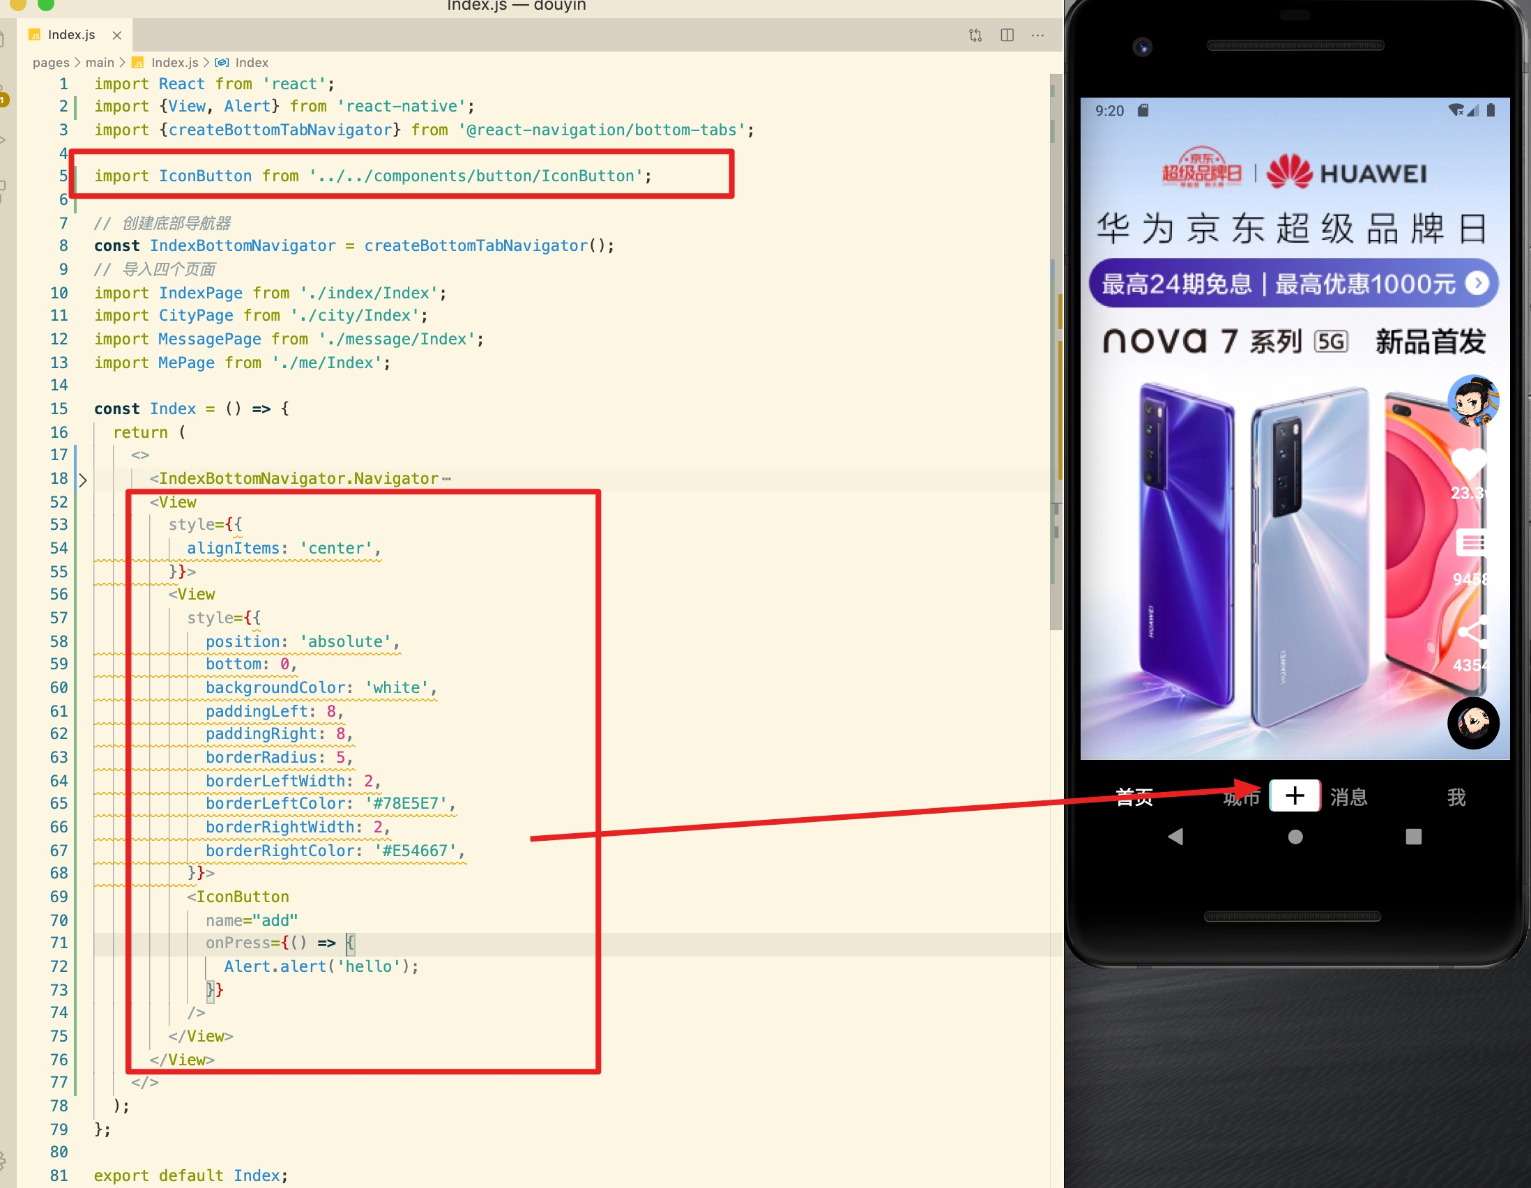Tap the share icon on video
The image size is (1531, 1188).
coord(1473,632)
